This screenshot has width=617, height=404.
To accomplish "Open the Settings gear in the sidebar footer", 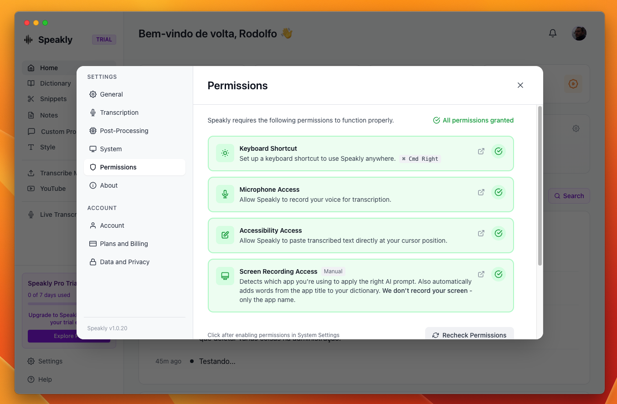I will coord(31,361).
